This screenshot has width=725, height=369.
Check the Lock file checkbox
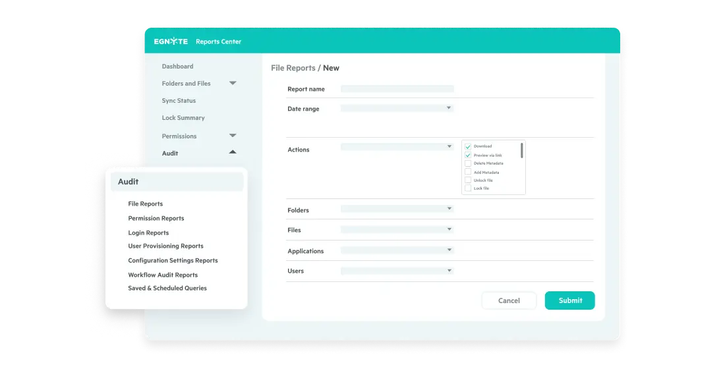pyautogui.click(x=468, y=188)
